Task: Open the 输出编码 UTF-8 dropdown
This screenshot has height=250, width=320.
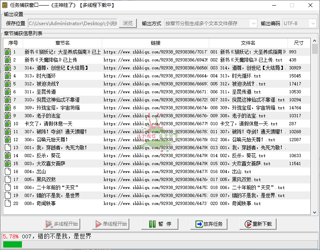Action: click(x=314, y=23)
